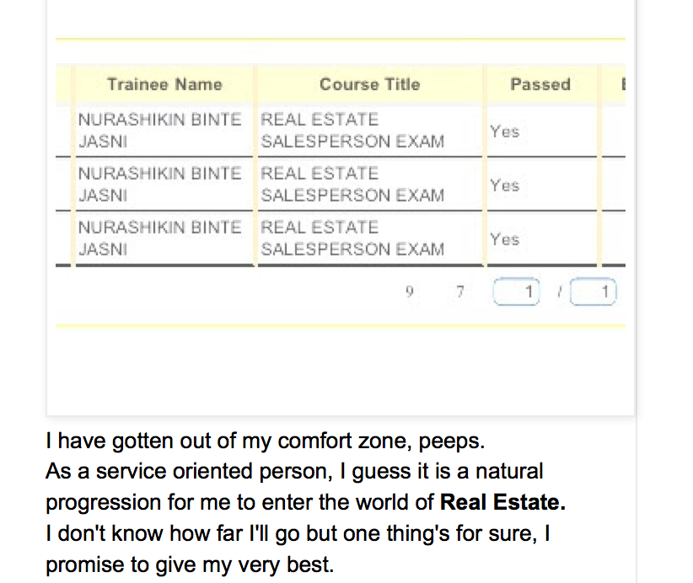Click the bold "Real Estate." text
693x583 pixels.
503,502
